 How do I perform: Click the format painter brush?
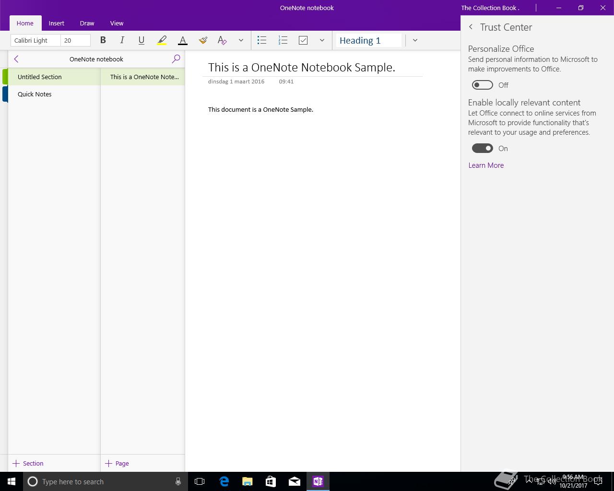click(203, 40)
